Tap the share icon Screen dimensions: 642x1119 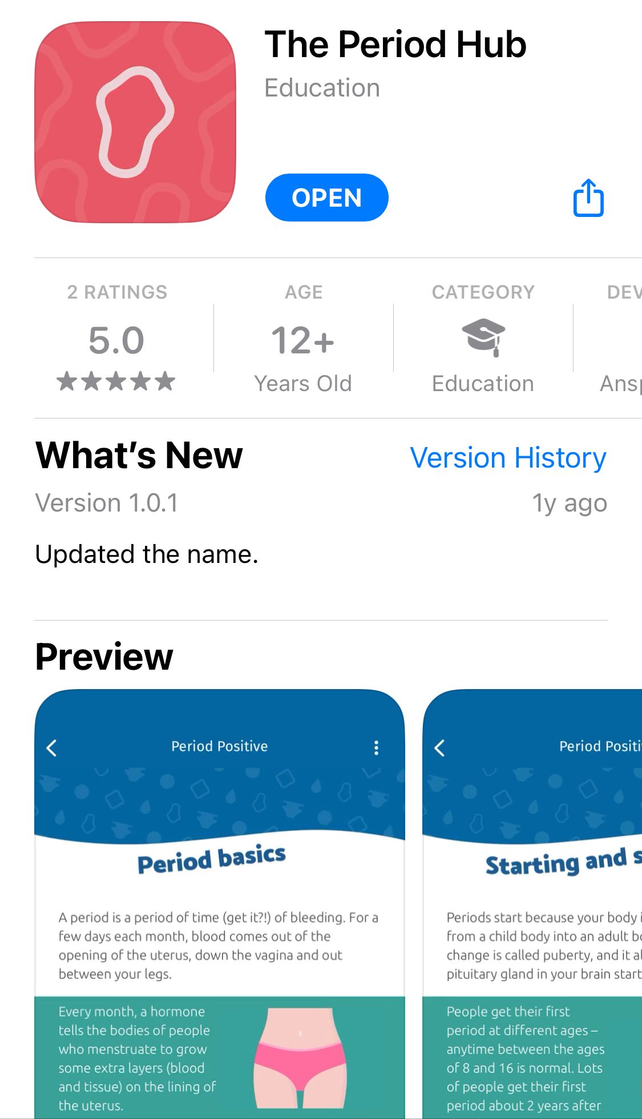click(588, 198)
